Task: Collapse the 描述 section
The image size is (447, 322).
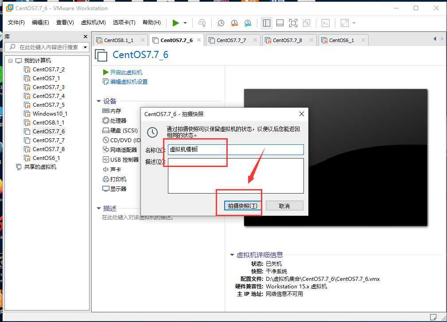Action: click(99, 208)
